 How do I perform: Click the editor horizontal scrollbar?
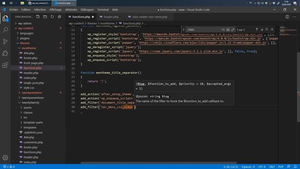coord(158,163)
